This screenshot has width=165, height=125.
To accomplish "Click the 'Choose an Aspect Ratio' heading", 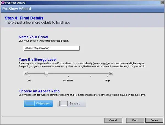I will [39, 91].
